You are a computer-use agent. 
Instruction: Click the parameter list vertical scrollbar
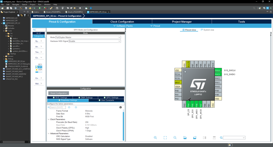(124, 126)
